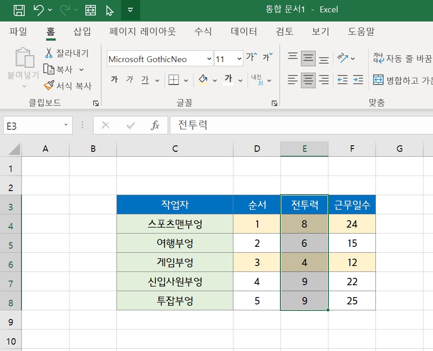The height and width of the screenshot is (351, 433).
Task: Open the 클립보드 dialog launcher
Action: point(96,103)
